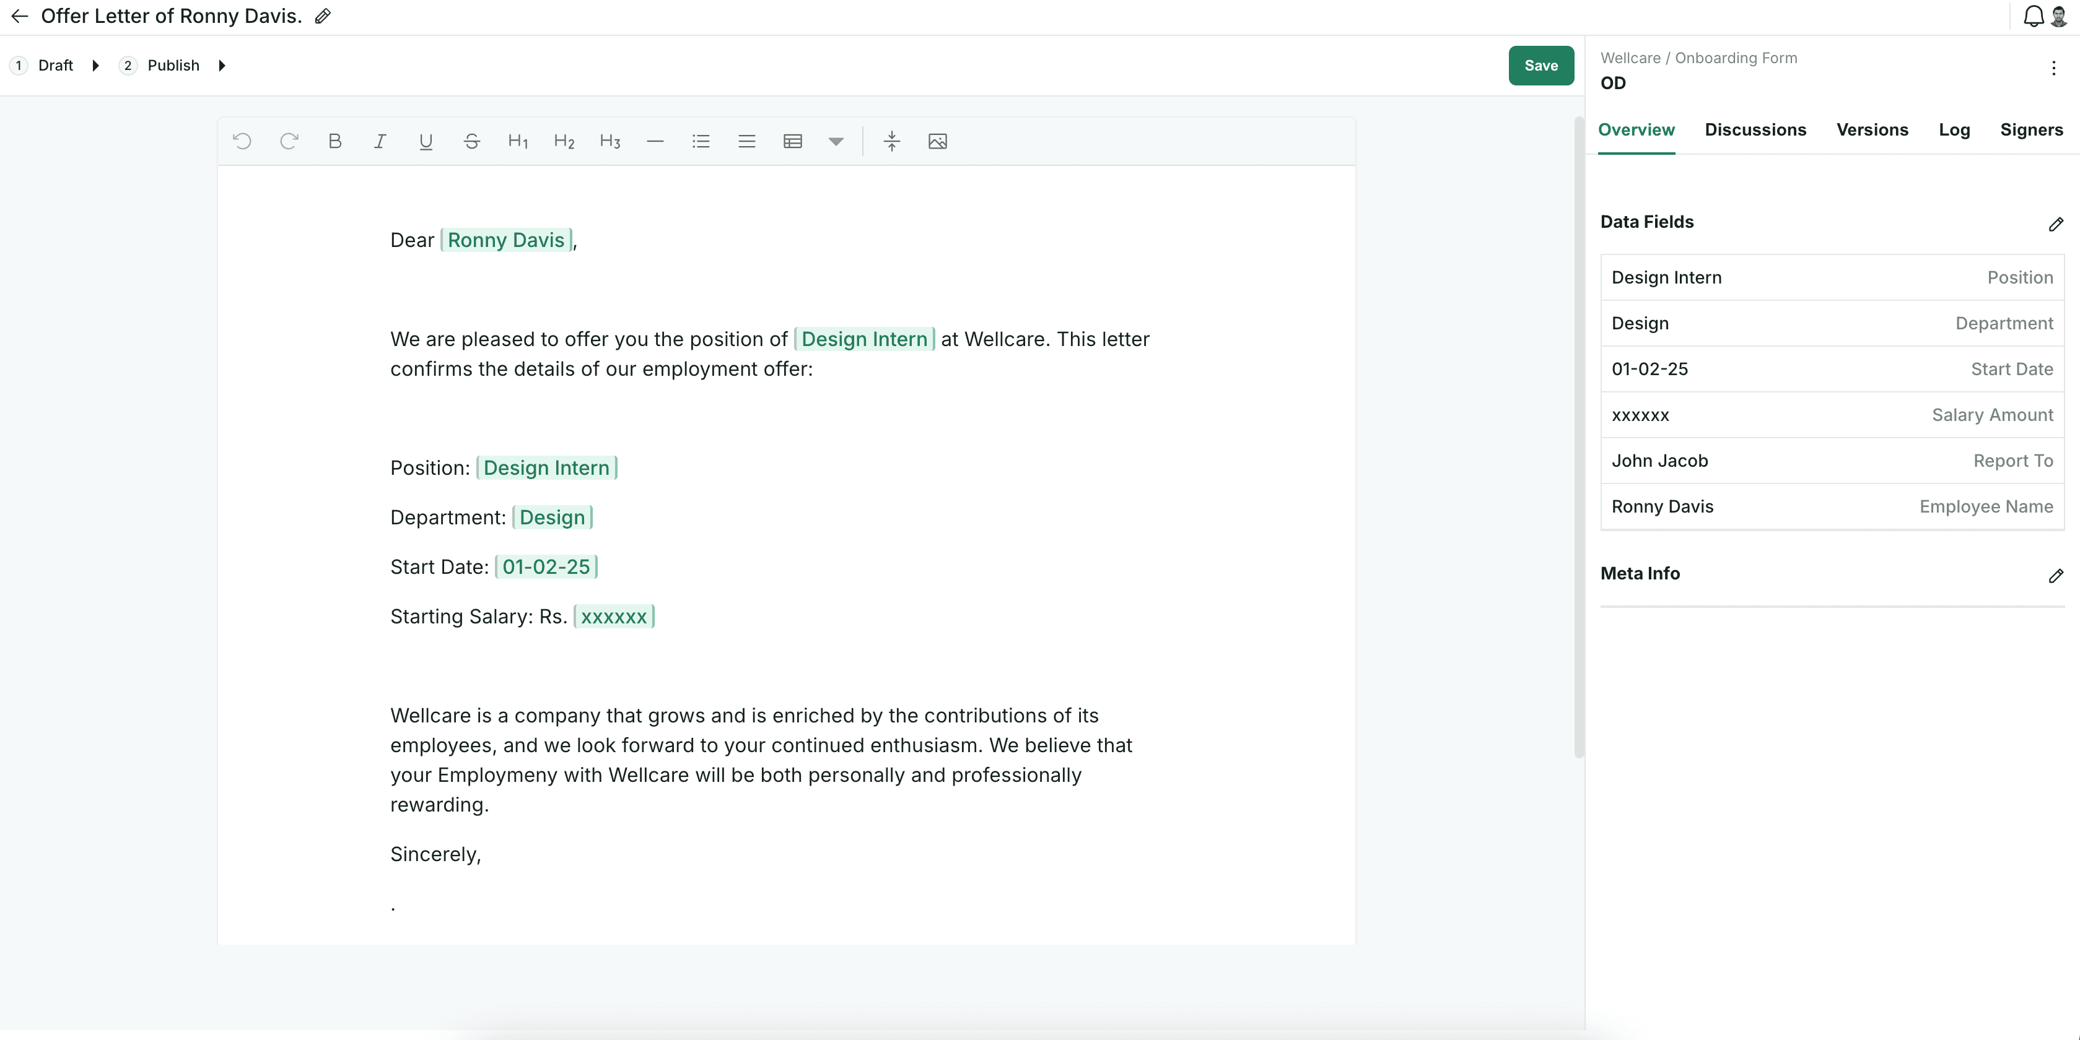Click the xxxxxx salary field
2080x1040 pixels.
[x=614, y=617]
